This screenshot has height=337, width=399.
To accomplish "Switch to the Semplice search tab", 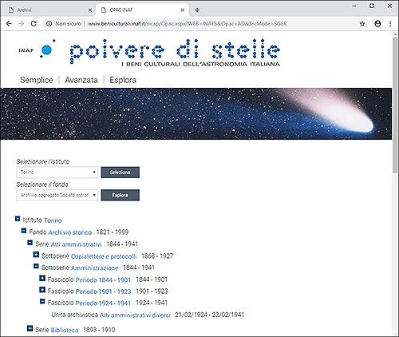I will pyautogui.click(x=37, y=80).
